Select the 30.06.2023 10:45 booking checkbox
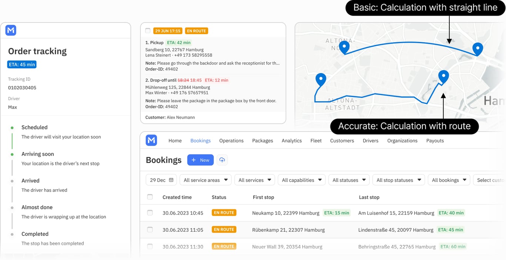 pyautogui.click(x=150, y=213)
